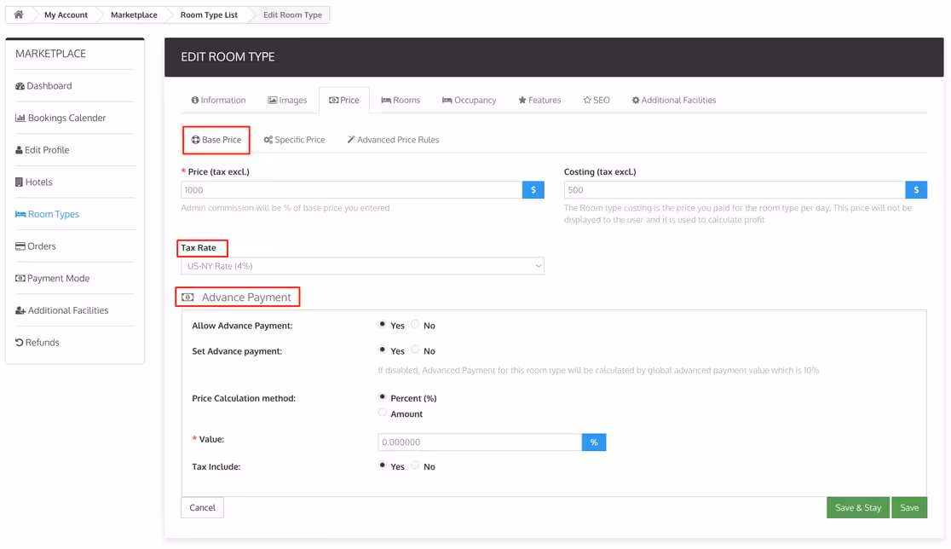Open the Additional Facilities tab
The height and width of the screenshot is (549, 951).
click(x=674, y=100)
